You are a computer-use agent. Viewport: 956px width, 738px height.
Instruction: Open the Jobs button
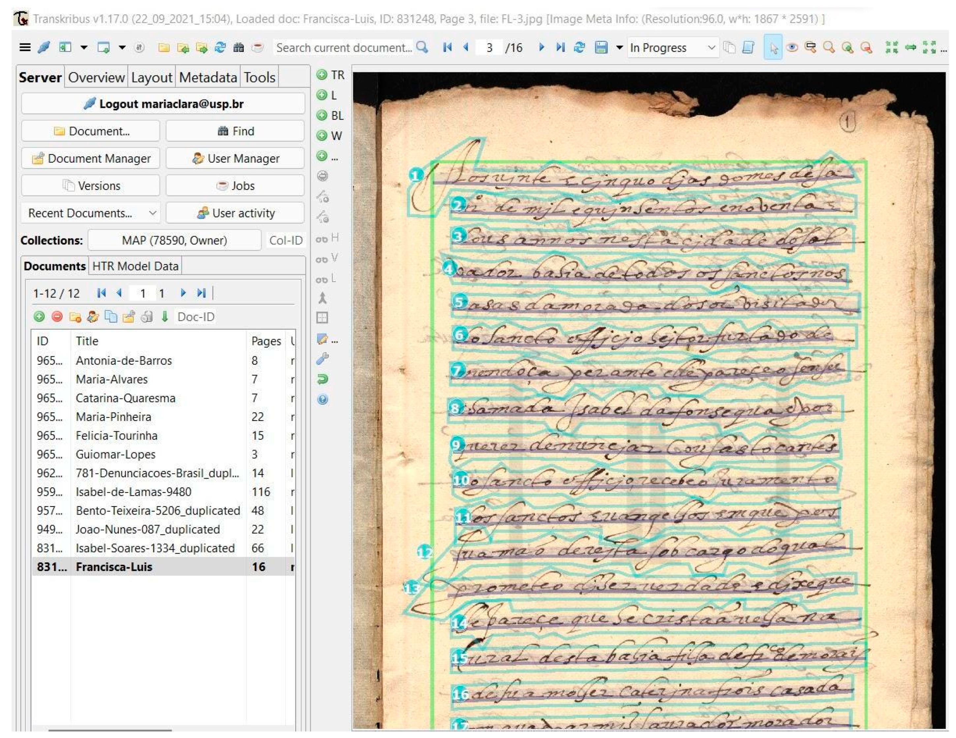235,186
